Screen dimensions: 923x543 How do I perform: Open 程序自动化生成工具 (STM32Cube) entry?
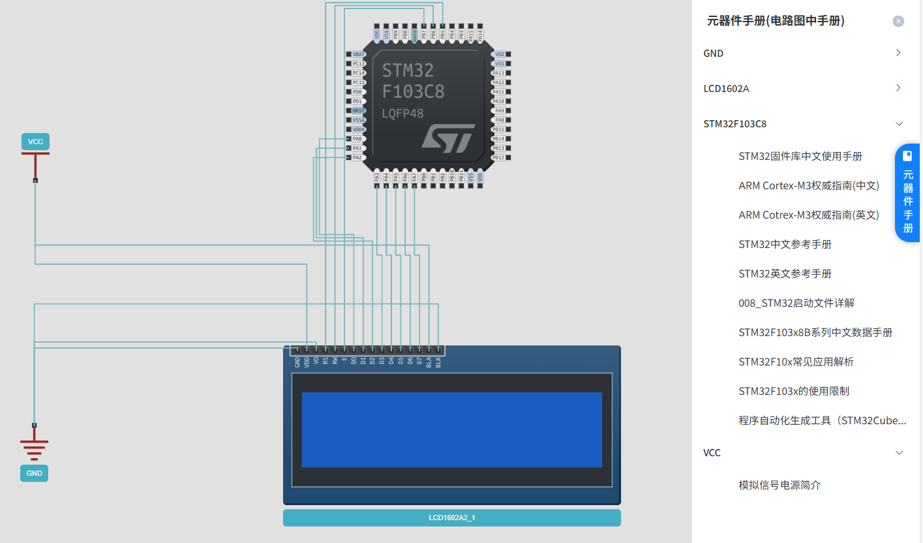click(823, 420)
